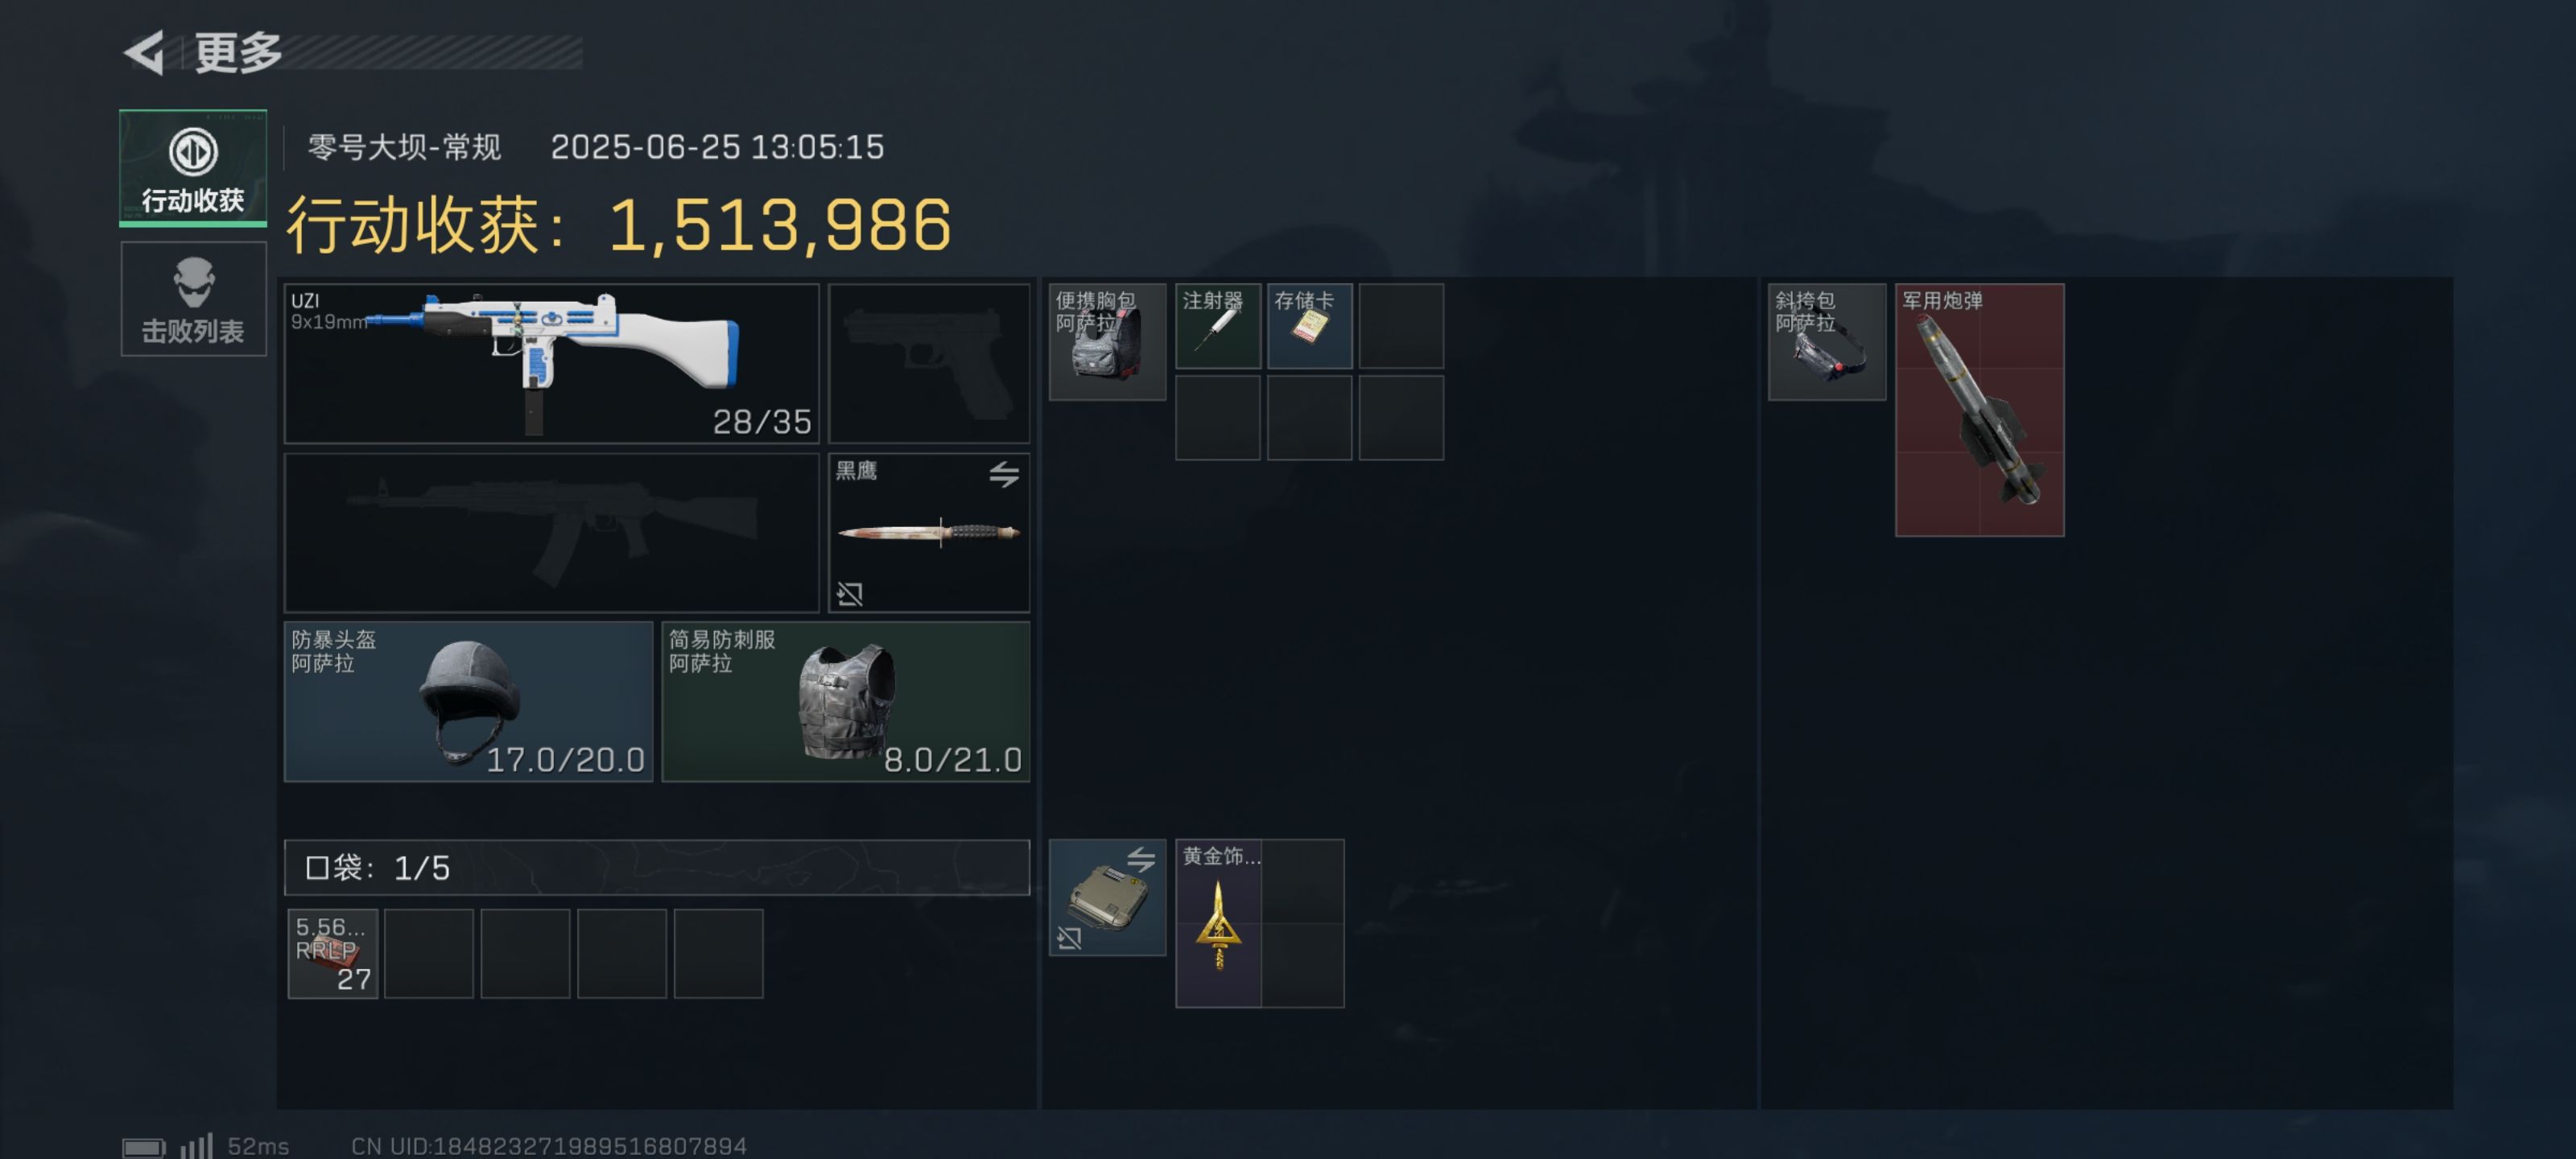
Task: Select the 防暴头盔 helmet item
Action: point(468,701)
